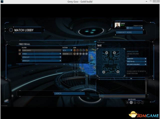This screenshot has height=119, width=160.
Task: Click the chat message input bar
Action: [x=122, y=96]
